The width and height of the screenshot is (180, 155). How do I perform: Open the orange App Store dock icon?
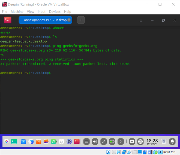point(38,142)
